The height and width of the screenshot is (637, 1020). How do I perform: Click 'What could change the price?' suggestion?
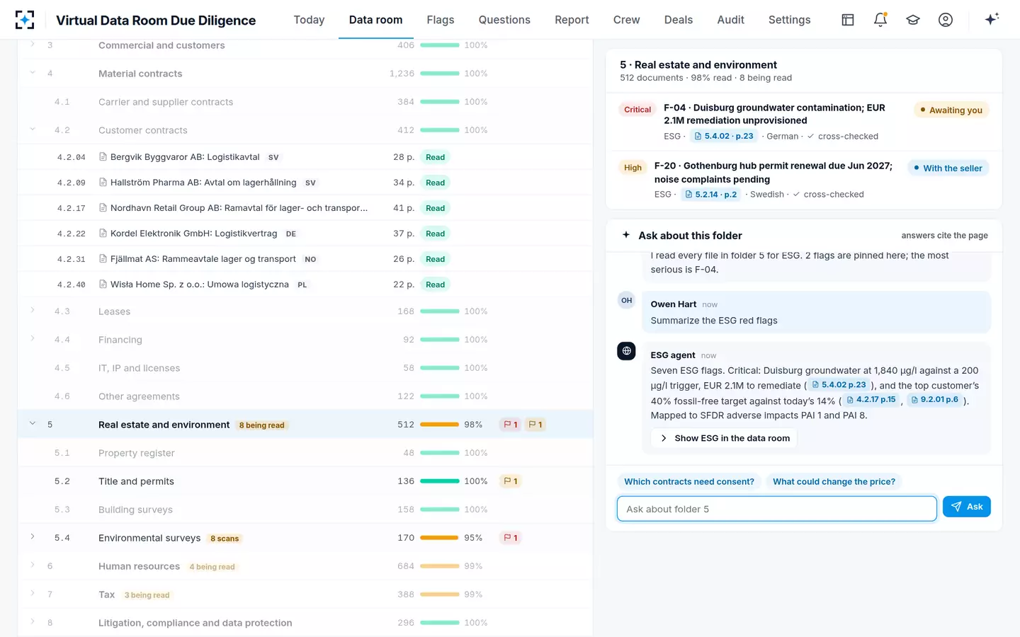pyautogui.click(x=834, y=482)
